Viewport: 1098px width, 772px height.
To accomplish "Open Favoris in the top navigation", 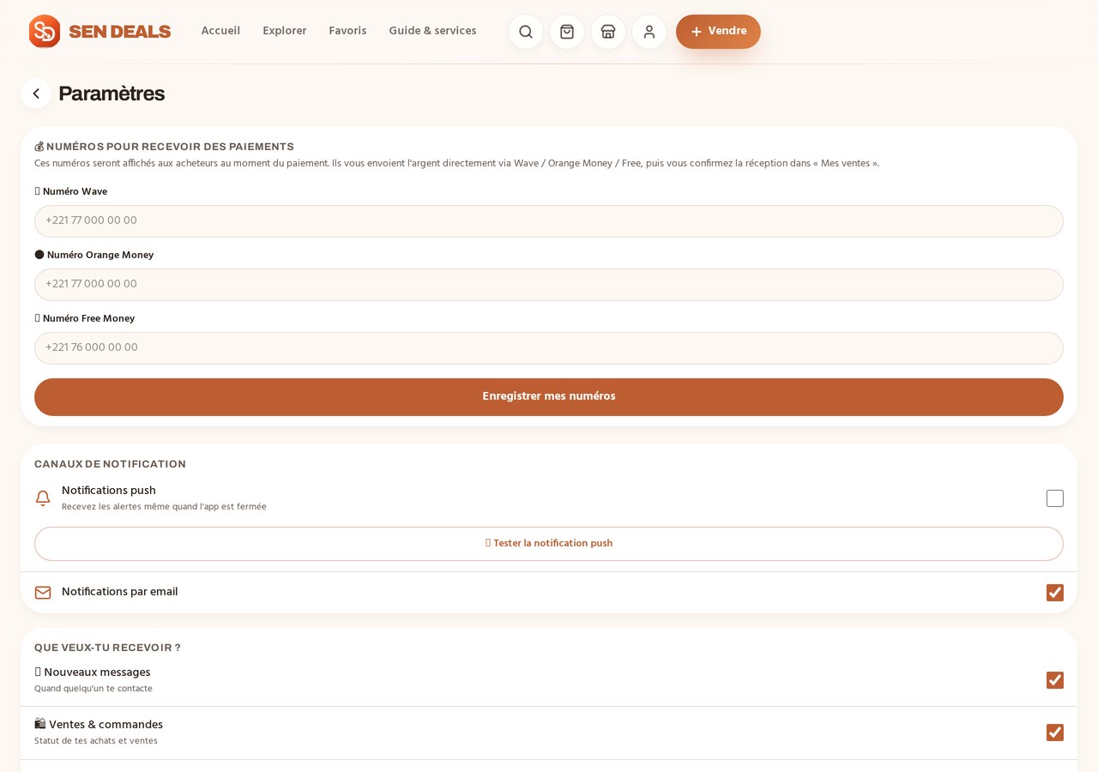I will 347,31.
